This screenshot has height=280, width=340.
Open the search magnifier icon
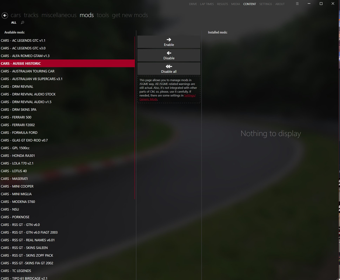tap(22, 22)
